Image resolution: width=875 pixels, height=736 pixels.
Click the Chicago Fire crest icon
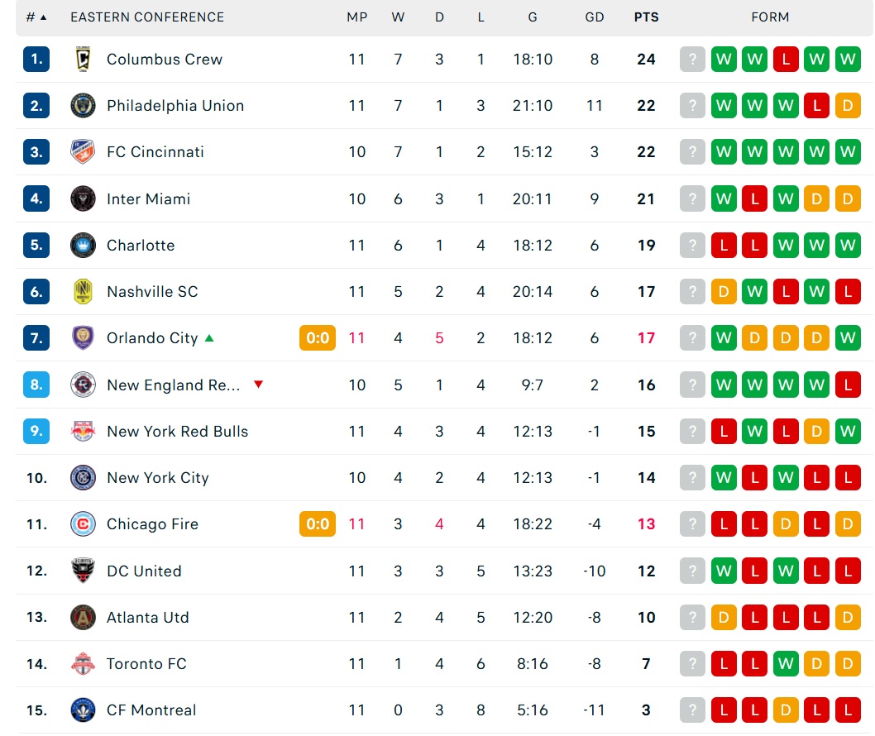point(84,524)
